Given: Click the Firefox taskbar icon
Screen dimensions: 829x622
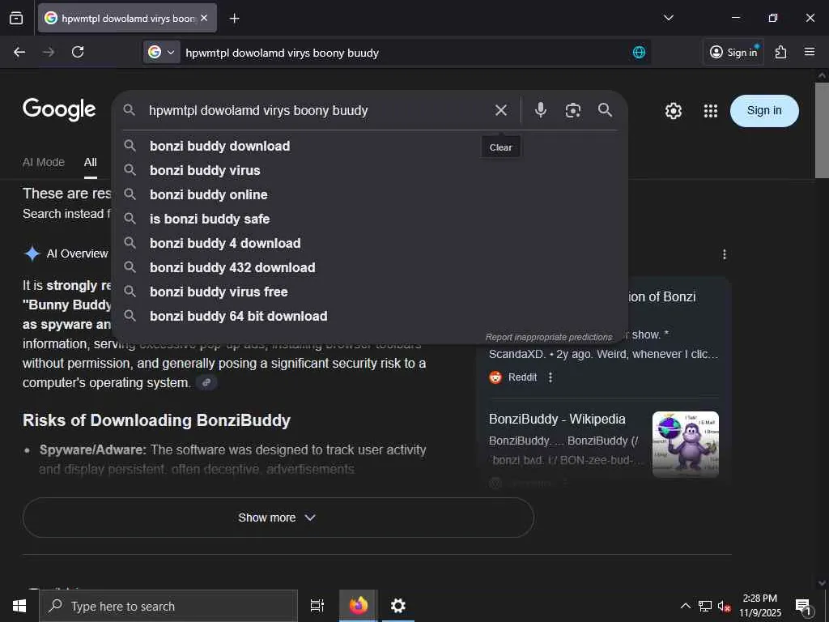Looking at the screenshot, I should point(358,606).
